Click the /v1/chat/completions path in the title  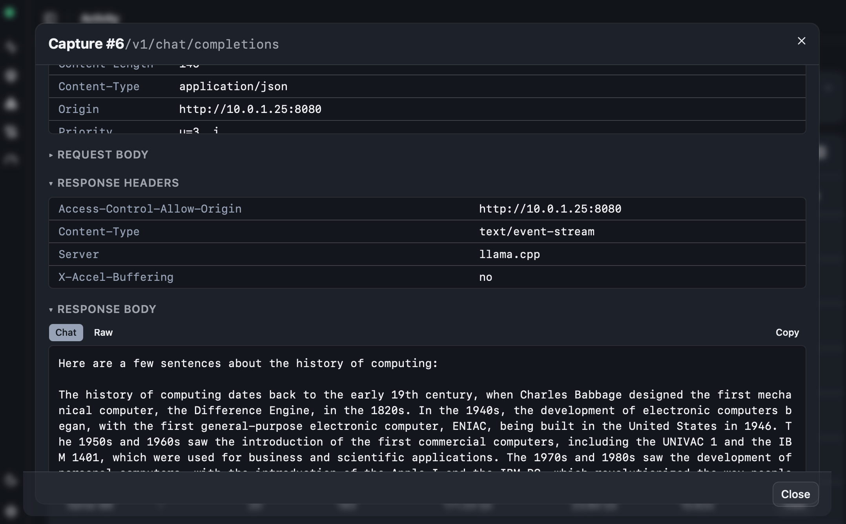[202, 44]
